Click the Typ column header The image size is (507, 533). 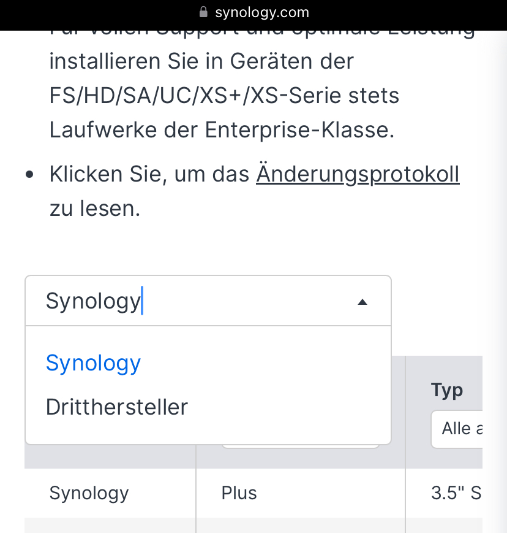tap(447, 390)
